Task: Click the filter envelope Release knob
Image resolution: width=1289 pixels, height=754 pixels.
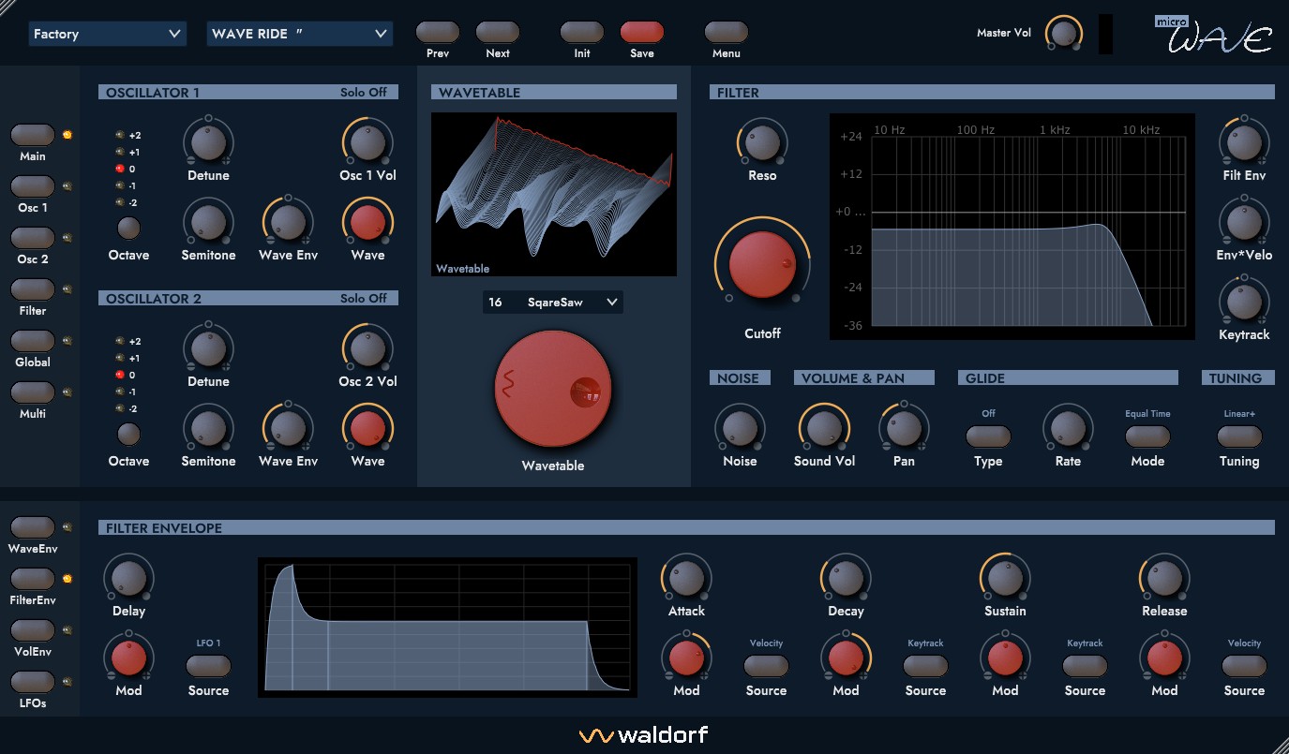Action: pos(1164,578)
